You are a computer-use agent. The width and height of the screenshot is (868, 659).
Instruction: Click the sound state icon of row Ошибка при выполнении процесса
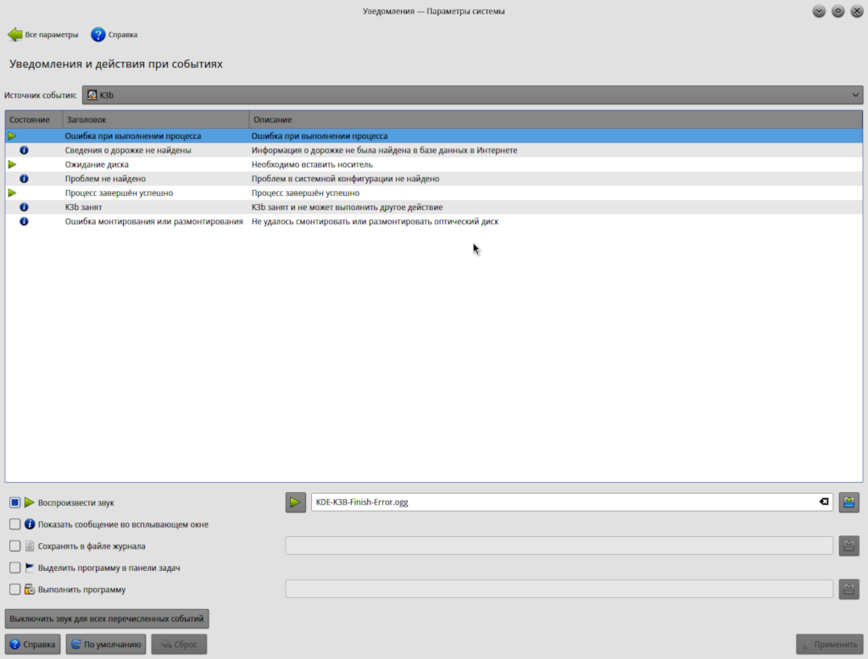(x=12, y=136)
